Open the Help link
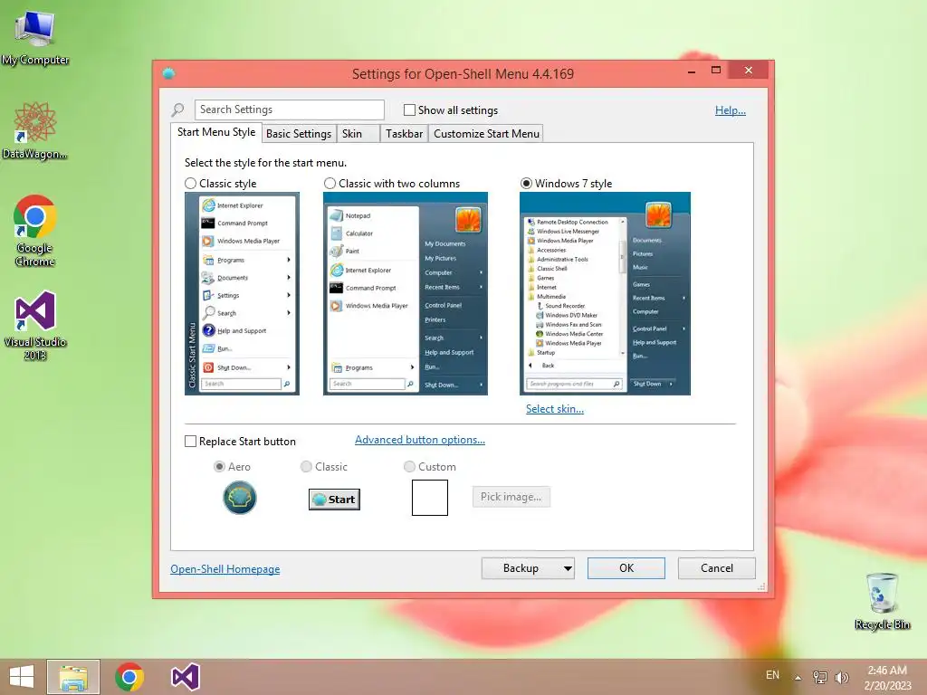Image resolution: width=927 pixels, height=695 pixels. pos(731,110)
